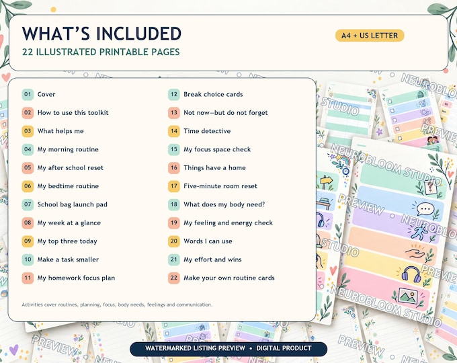Select the Five-minute room reset text
This screenshot has height=363, width=457.
click(220, 186)
